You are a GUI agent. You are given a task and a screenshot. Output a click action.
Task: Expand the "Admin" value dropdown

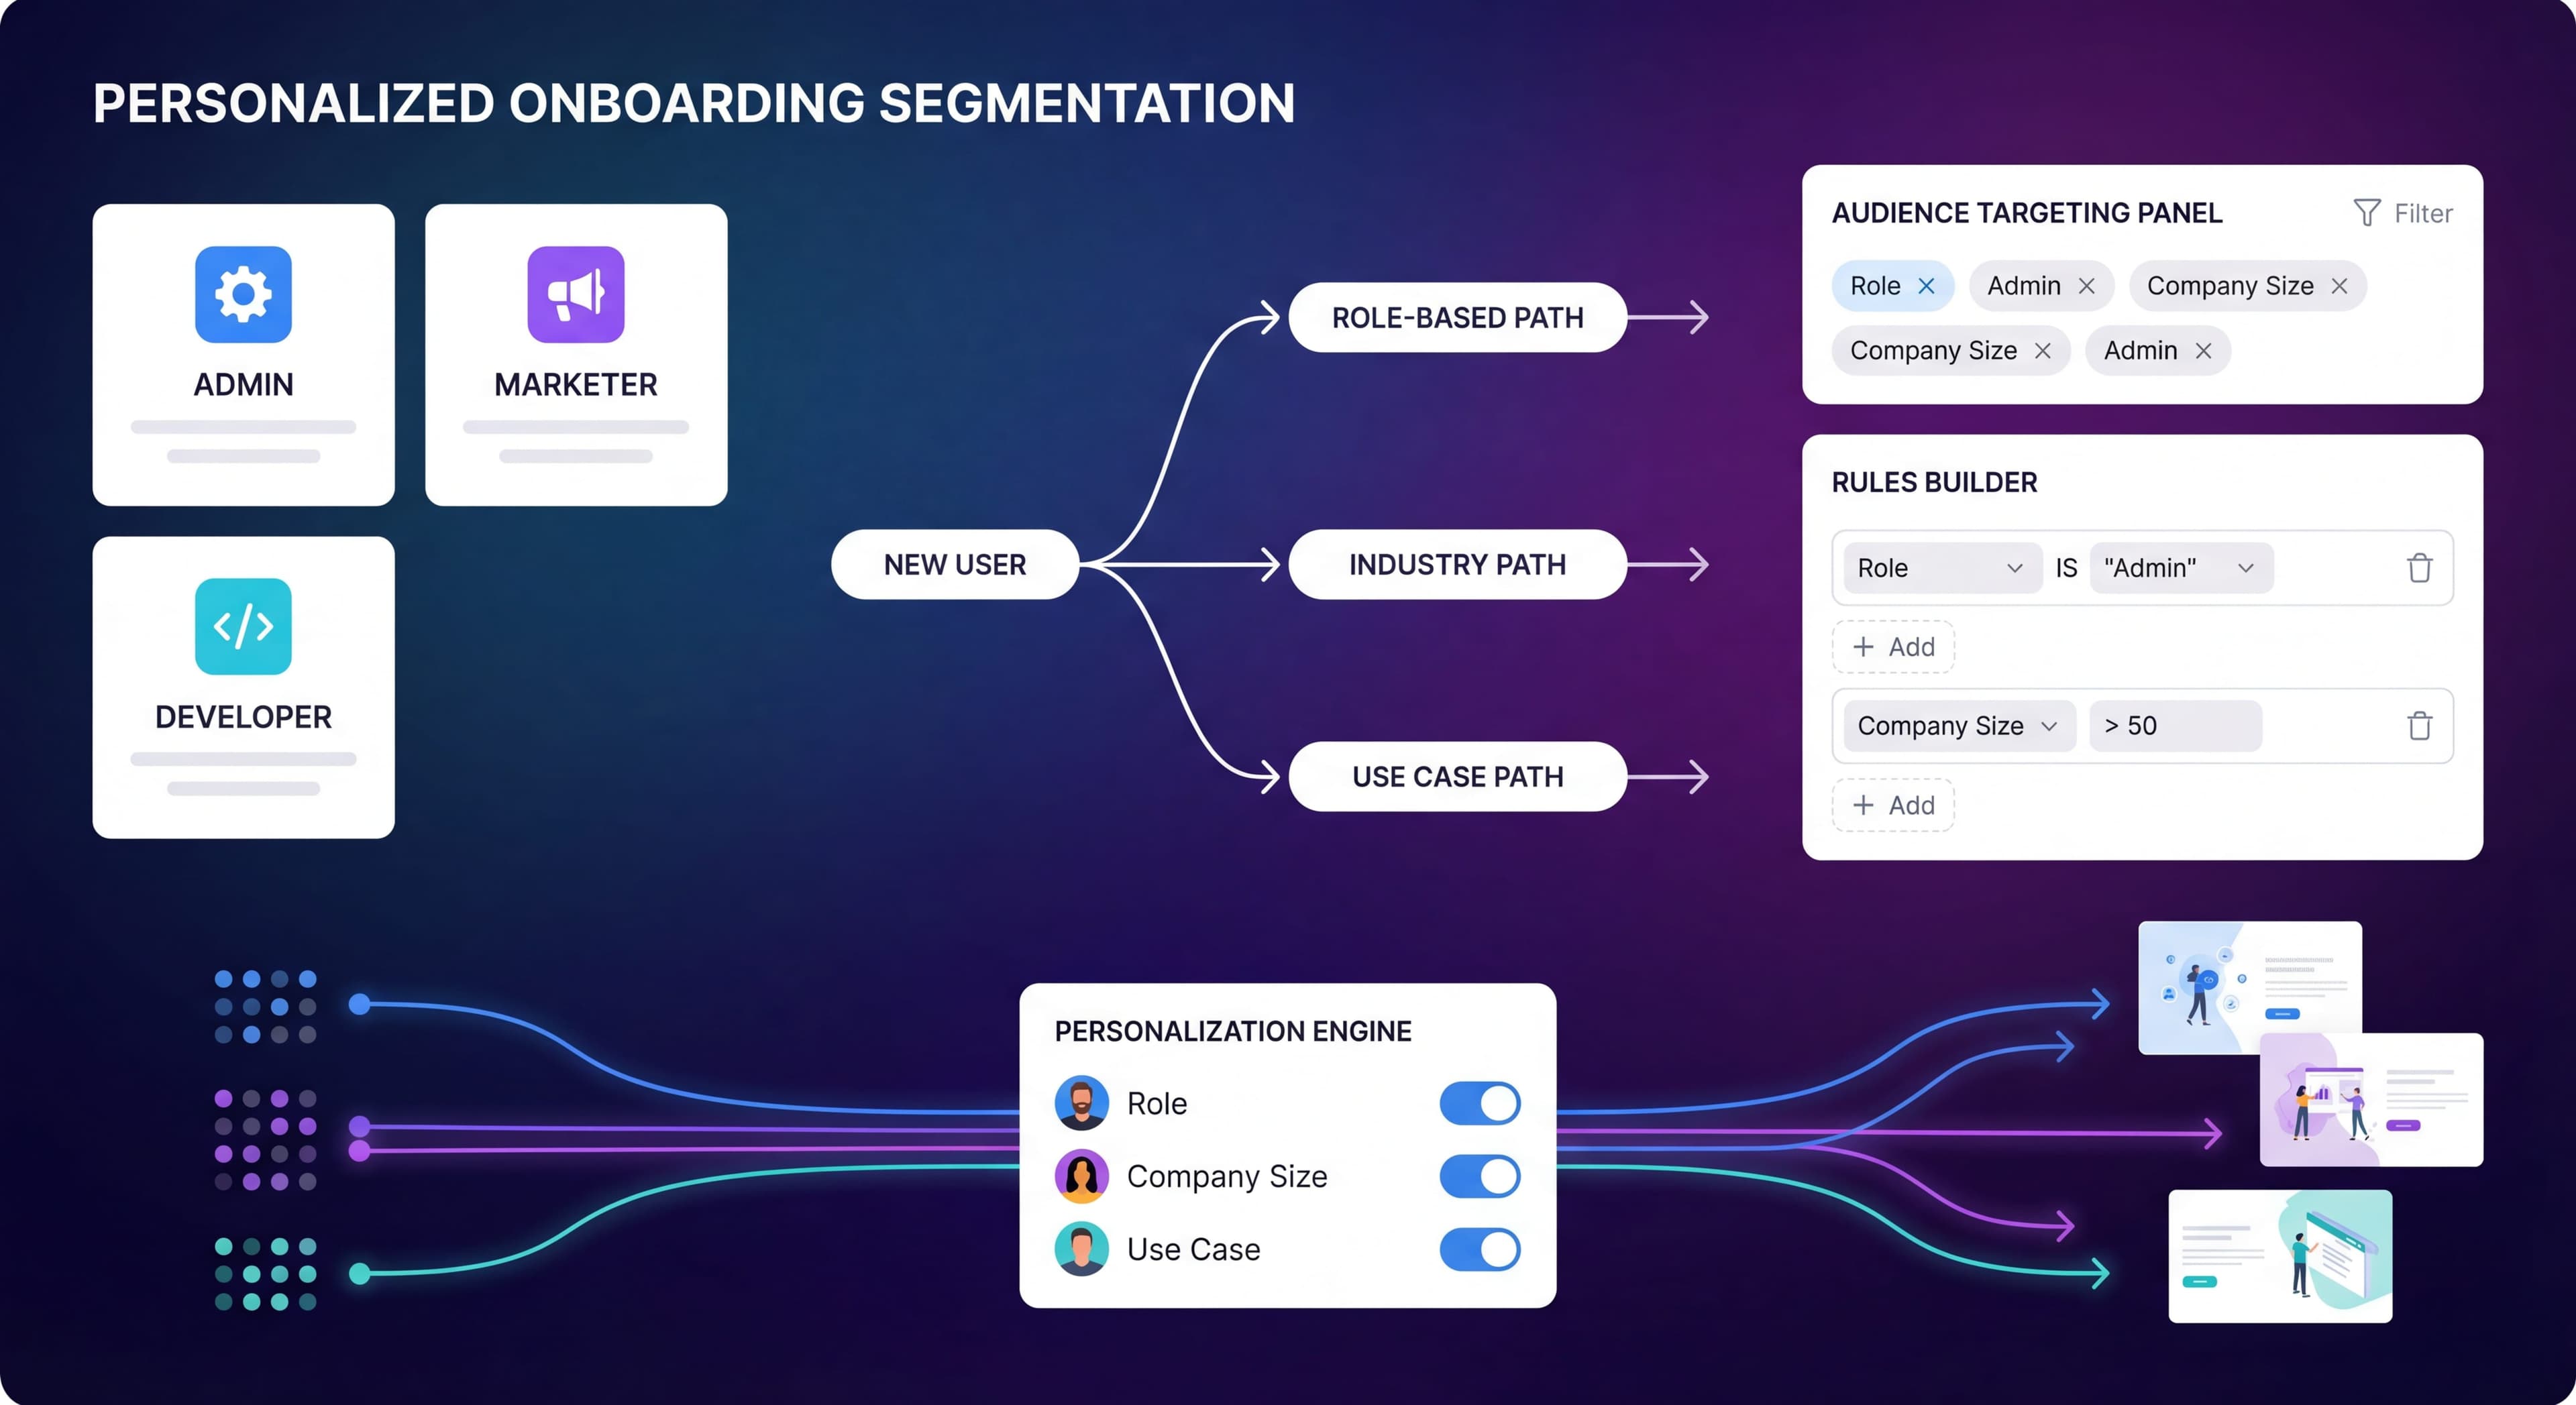[2181, 568]
